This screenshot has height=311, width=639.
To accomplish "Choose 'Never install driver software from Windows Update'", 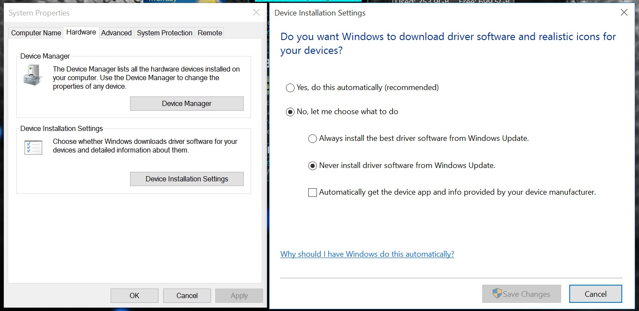I will tap(402, 165).
